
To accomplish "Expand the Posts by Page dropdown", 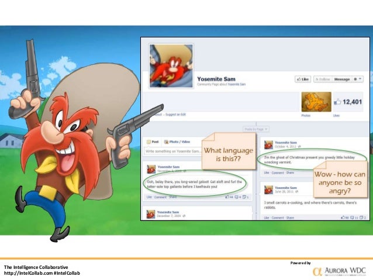I will [256, 129].
